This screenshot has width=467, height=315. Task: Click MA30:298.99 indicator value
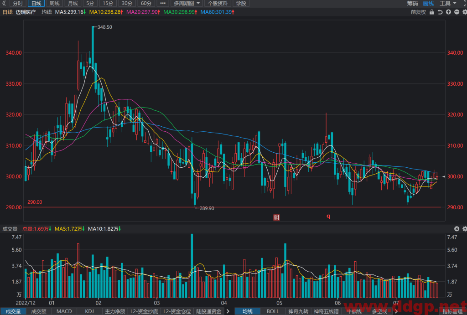[x=180, y=12]
